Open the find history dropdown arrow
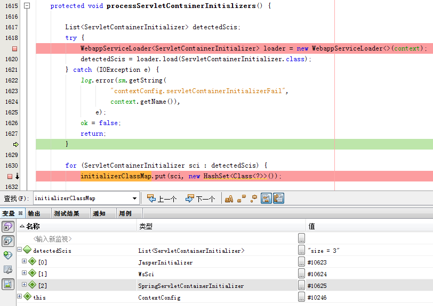 pyautogui.click(x=134, y=198)
